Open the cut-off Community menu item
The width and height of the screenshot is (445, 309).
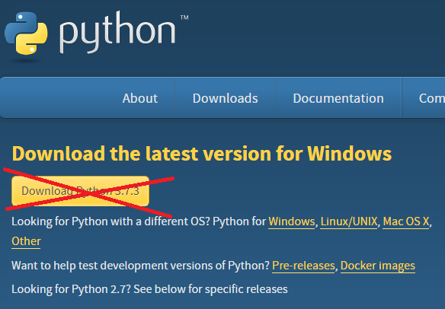coord(431,98)
